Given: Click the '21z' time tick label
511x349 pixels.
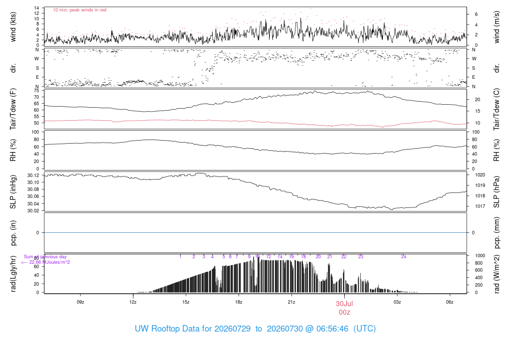Looking at the screenshot, I should coord(291,302).
